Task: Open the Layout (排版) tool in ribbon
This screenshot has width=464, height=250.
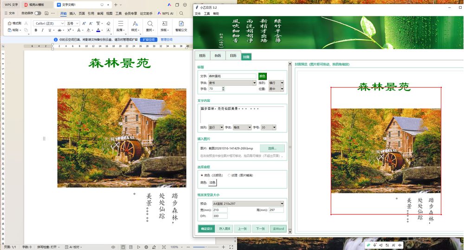Action: point(165,26)
